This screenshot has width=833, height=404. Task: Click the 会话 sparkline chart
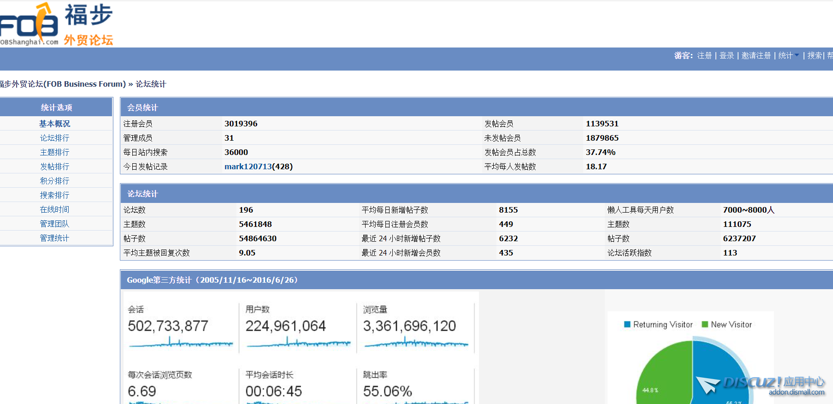click(x=181, y=343)
